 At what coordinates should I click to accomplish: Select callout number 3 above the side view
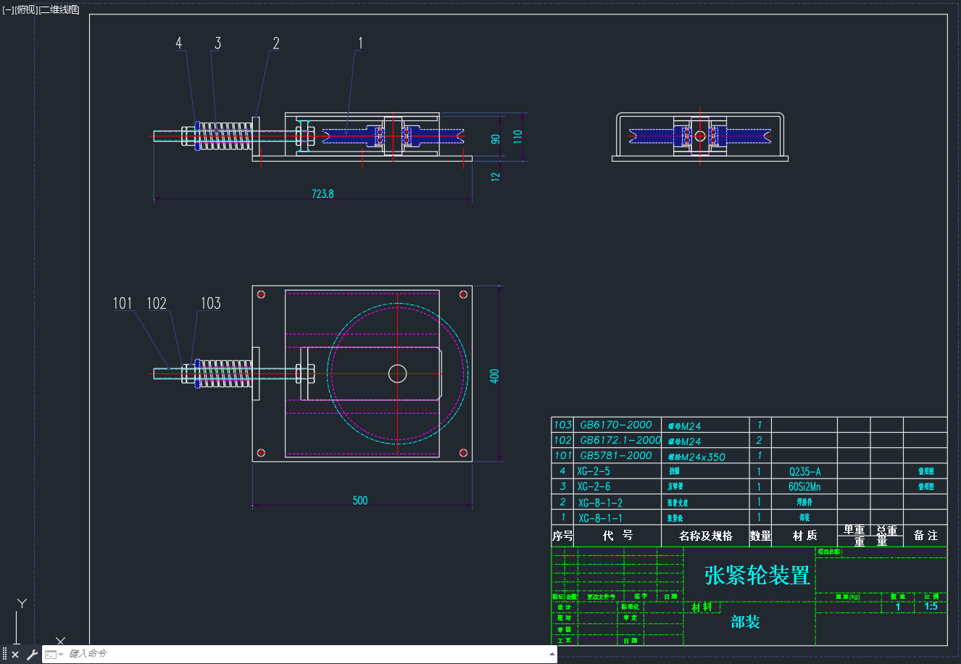(x=217, y=43)
